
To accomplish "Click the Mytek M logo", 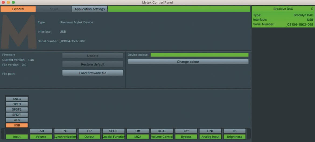I will (19, 32).
